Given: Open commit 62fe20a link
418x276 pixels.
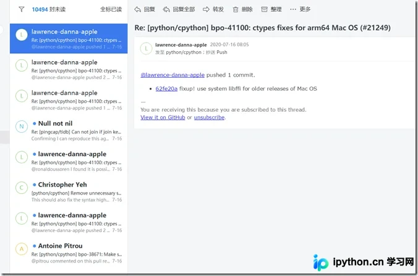Looking at the screenshot, I should 166,89.
